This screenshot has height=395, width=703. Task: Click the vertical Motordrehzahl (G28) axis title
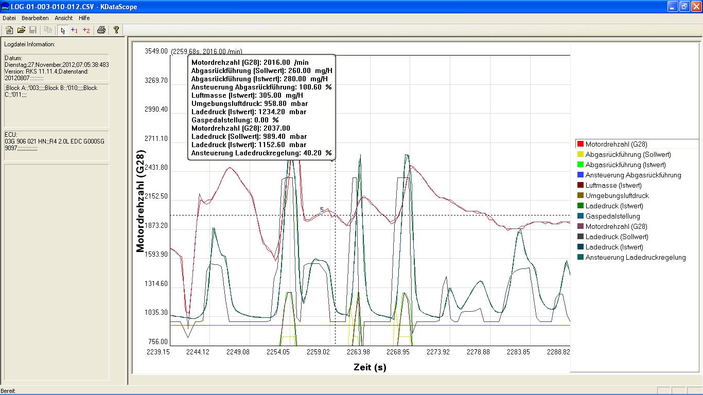(x=141, y=201)
